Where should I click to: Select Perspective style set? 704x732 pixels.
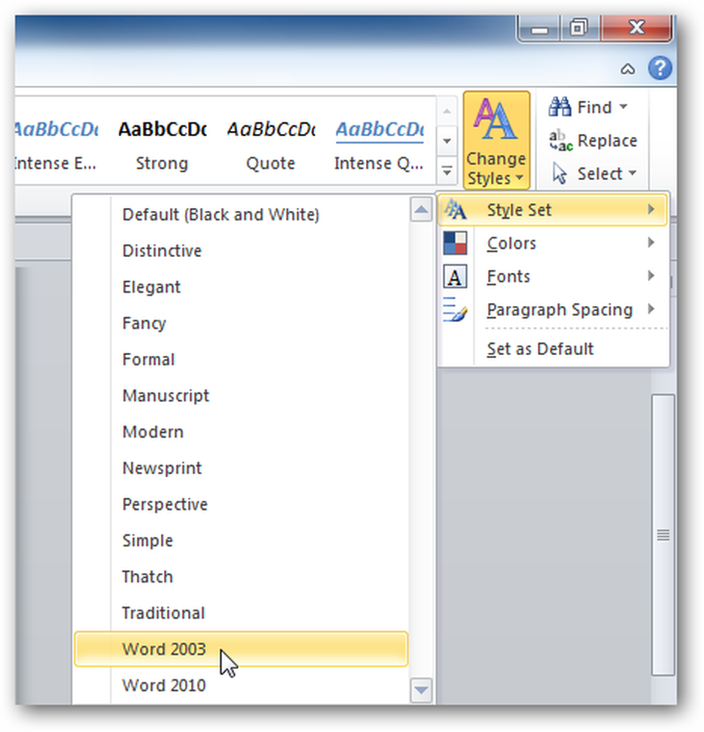click(x=241, y=504)
